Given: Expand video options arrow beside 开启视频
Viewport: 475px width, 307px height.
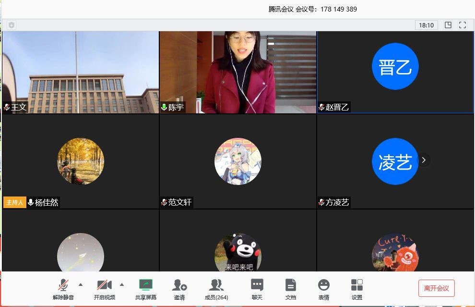Looking at the screenshot, I should tap(122, 284).
